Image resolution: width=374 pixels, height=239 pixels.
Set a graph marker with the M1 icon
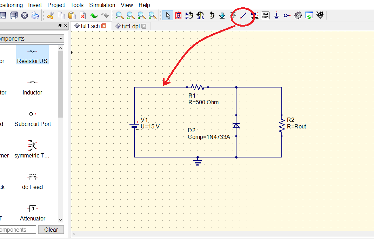click(320, 15)
